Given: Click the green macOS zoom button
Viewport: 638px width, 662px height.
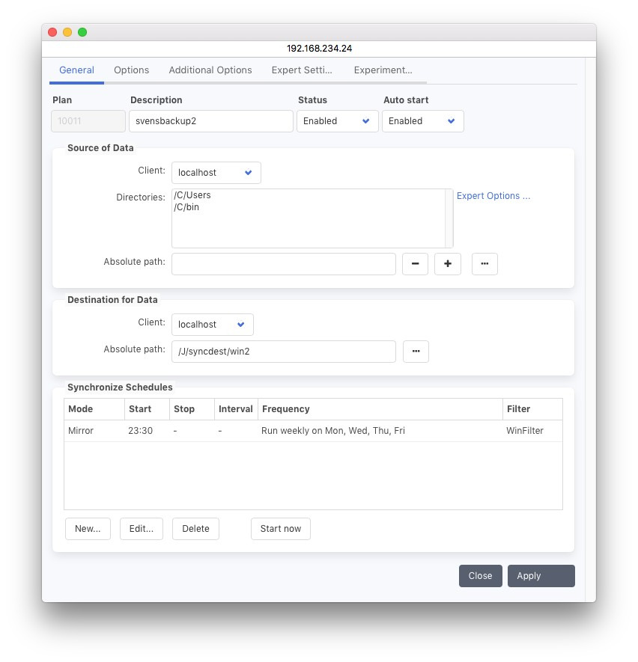Looking at the screenshot, I should pyautogui.click(x=82, y=32).
